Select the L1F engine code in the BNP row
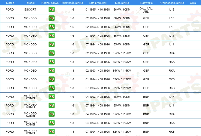Screen dimensions: 201x136 (x=172, y=97)
